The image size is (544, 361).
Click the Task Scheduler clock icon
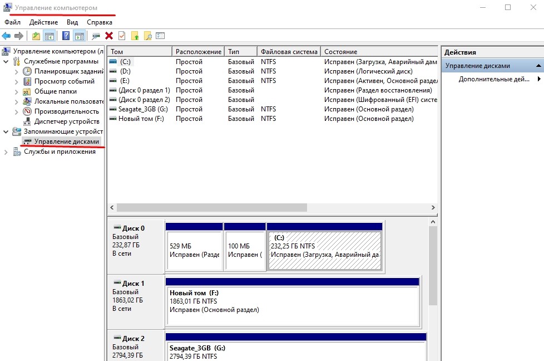[x=27, y=71]
